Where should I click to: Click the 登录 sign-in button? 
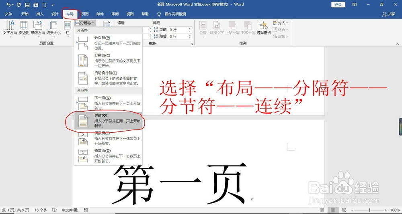338,4
